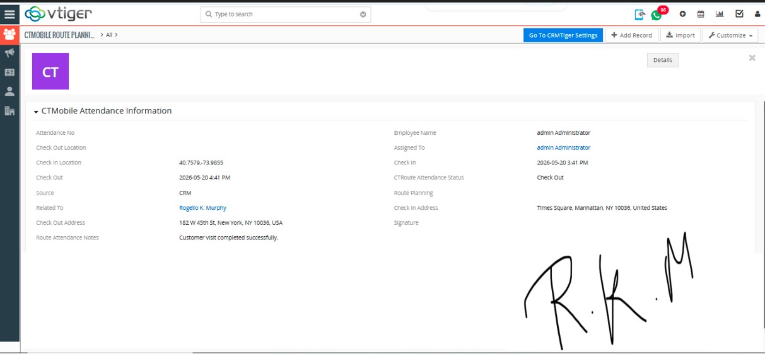Click the All breadcrumb filter

[x=108, y=35]
